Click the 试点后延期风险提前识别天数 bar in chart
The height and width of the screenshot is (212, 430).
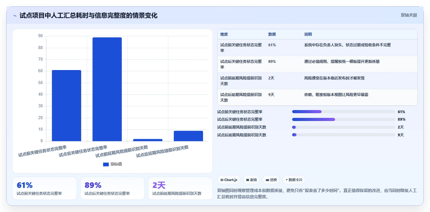click(188, 136)
